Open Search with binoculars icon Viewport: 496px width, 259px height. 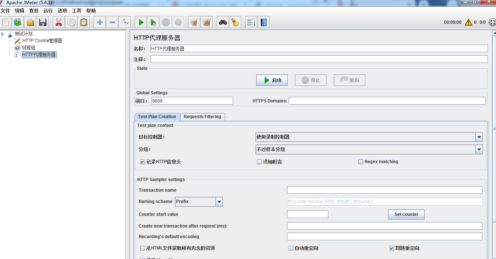[x=223, y=22]
